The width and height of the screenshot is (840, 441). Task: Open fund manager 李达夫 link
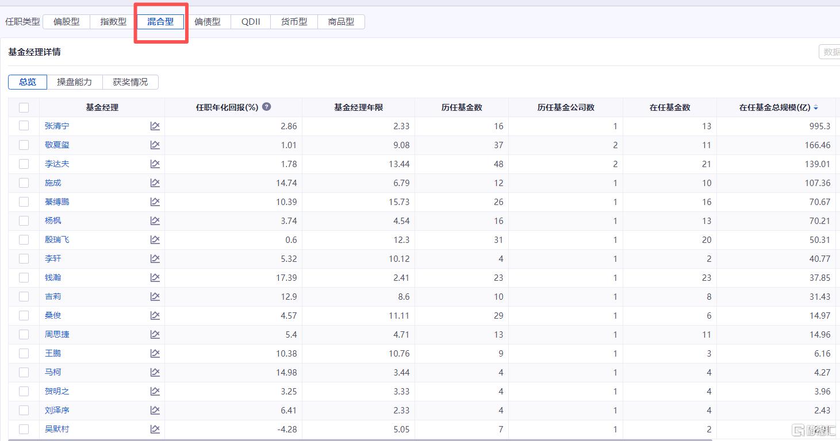click(57, 164)
